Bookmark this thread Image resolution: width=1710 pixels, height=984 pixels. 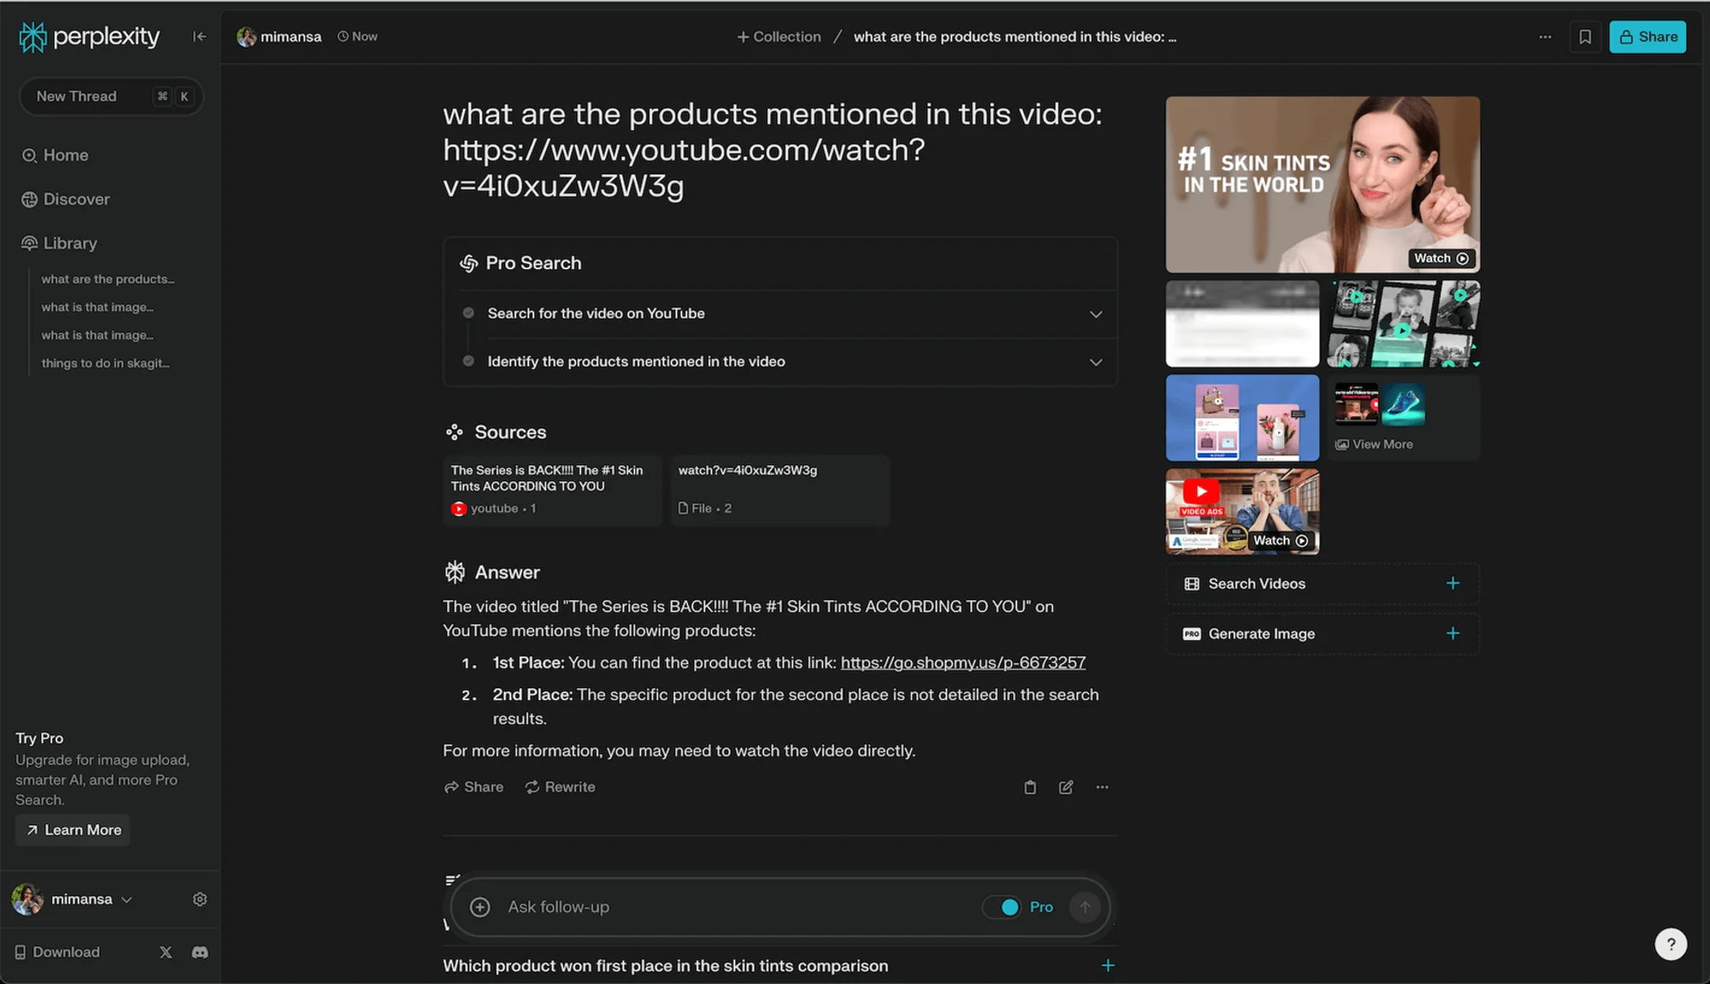pos(1585,36)
